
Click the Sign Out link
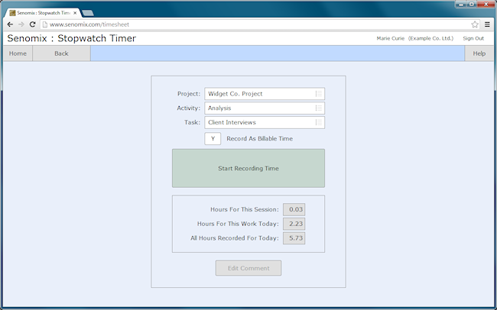pos(473,38)
